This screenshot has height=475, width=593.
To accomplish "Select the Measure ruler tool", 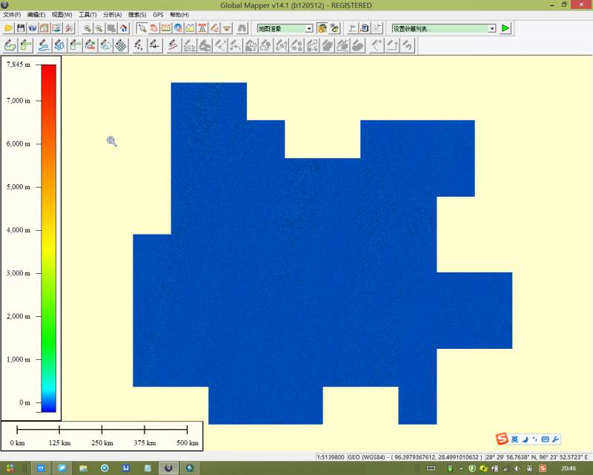I will pos(166,28).
